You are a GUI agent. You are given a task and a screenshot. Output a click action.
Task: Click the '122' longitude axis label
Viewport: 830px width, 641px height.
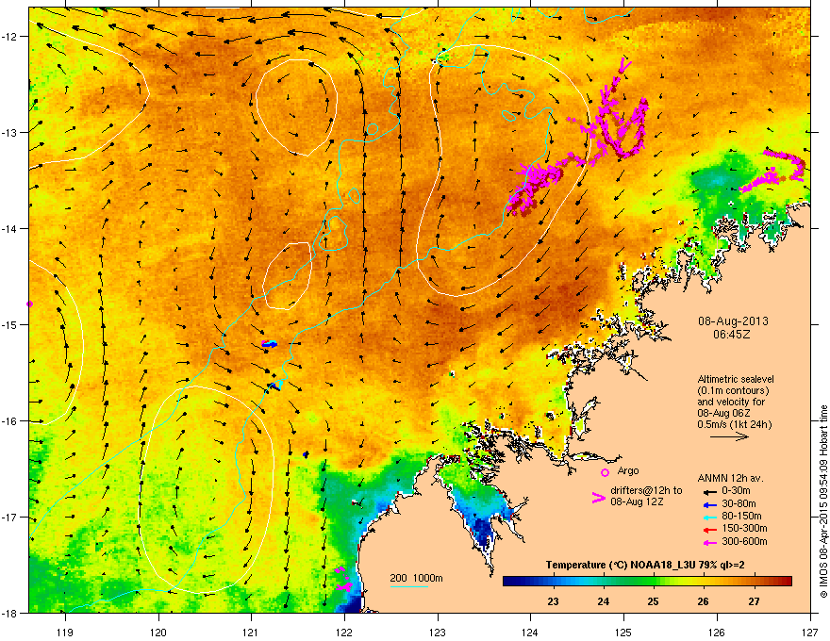pyautogui.click(x=344, y=632)
